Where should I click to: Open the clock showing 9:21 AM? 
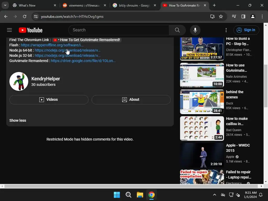[x=250, y=195]
